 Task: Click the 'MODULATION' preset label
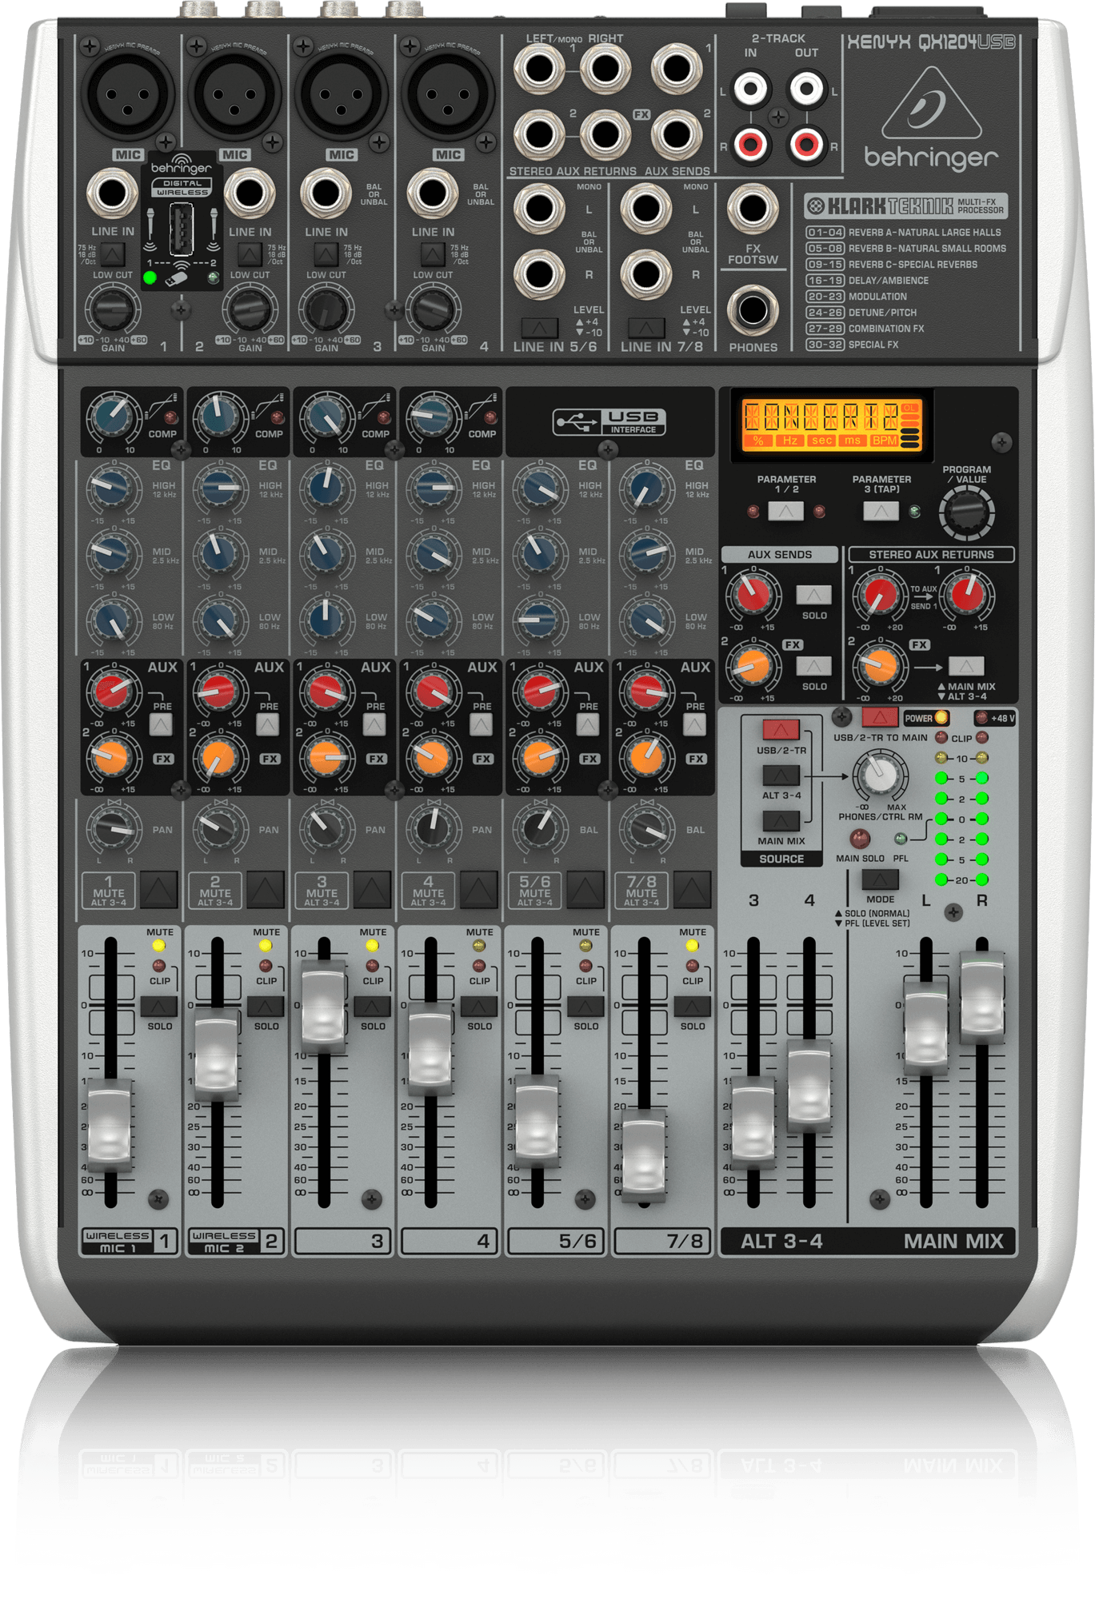877,297
